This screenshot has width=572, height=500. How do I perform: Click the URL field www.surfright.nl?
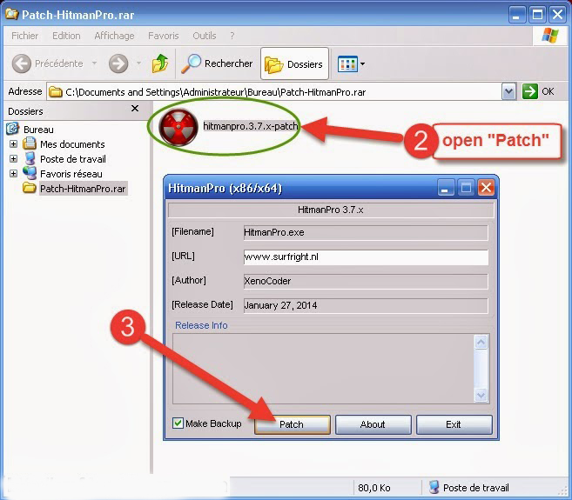pos(366,257)
